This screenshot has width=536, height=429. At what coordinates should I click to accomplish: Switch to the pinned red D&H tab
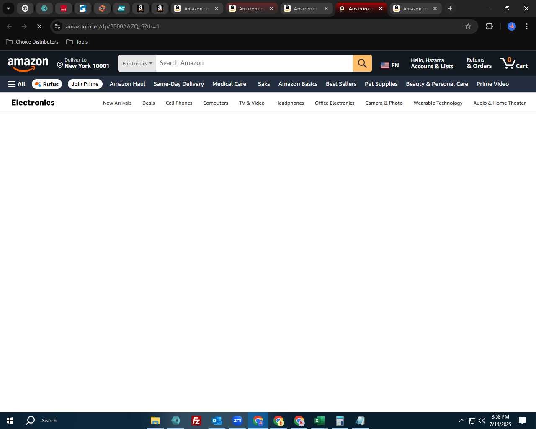(64, 8)
